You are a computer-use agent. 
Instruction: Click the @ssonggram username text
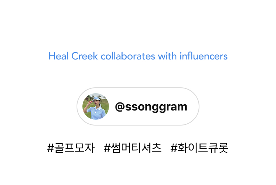151,107
